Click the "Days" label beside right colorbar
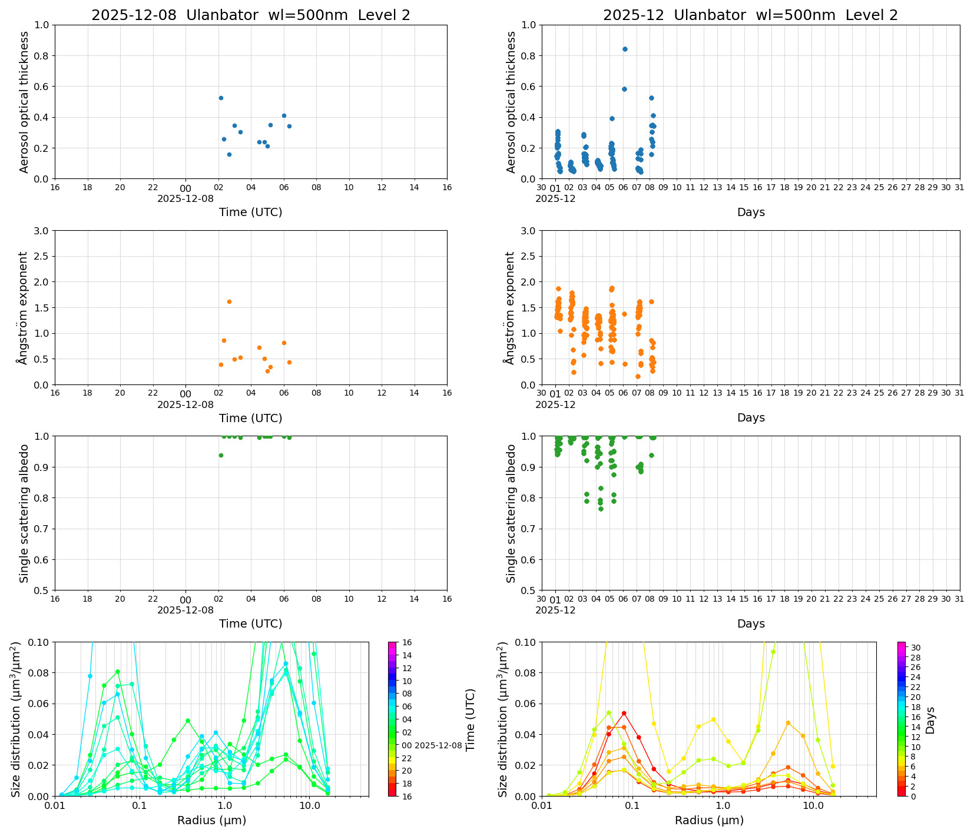This screenshot has height=836, width=974. (930, 719)
